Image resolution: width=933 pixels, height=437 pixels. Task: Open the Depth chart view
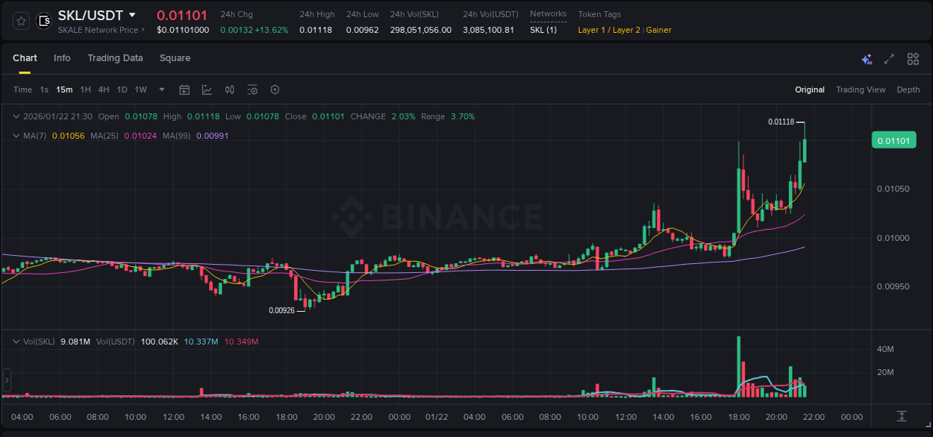click(908, 89)
